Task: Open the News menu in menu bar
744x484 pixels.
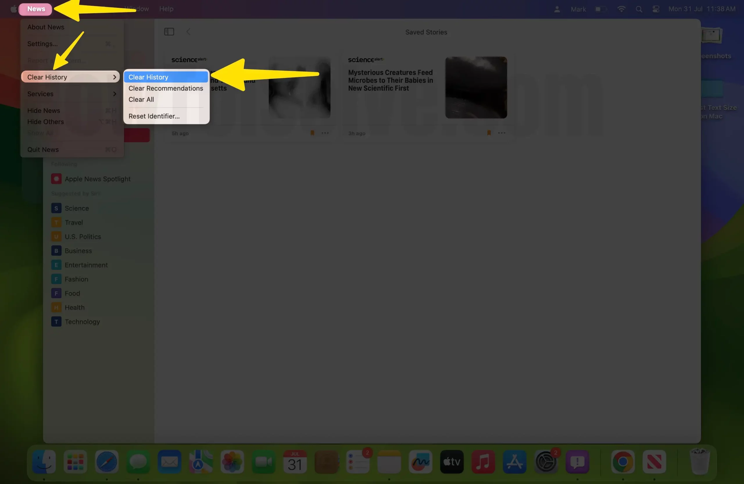Action: click(x=36, y=9)
